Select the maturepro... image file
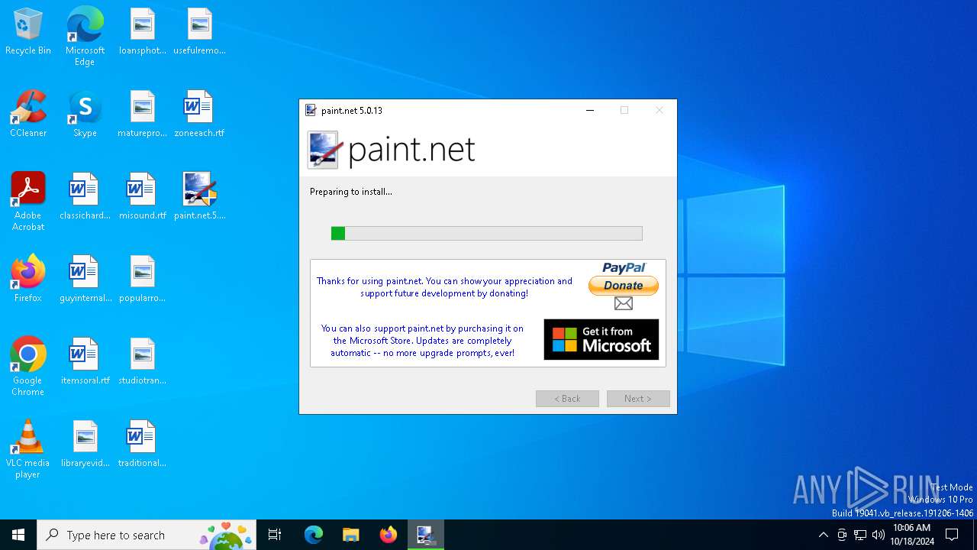 click(x=143, y=115)
